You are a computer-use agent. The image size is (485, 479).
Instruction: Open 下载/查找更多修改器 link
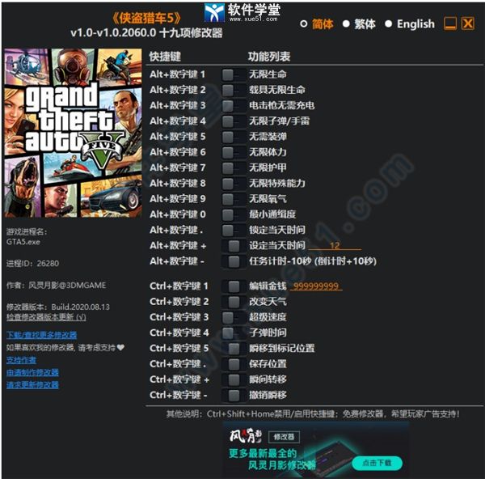41,335
